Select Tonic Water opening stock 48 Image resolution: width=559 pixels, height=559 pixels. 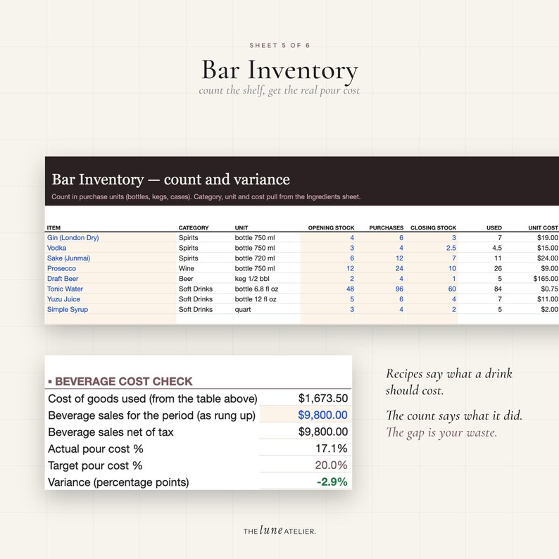(329, 289)
